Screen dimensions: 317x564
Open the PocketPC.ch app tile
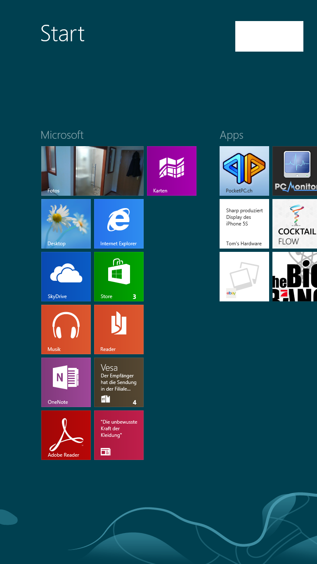244,171
